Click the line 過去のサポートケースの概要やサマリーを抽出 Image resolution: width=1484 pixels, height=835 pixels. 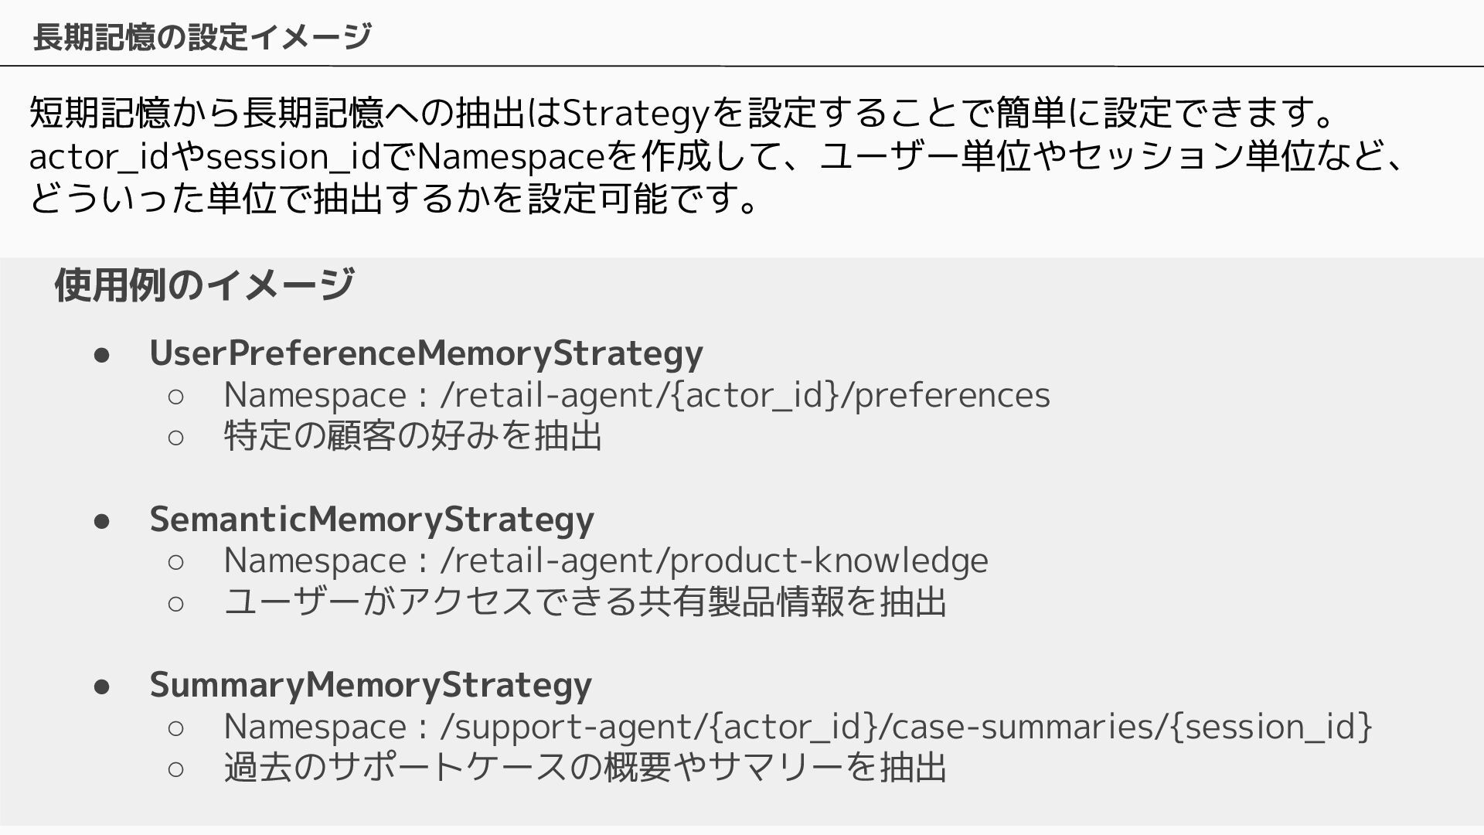point(585,768)
